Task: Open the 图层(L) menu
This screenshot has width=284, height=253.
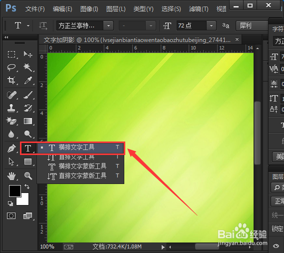Action: (116, 8)
